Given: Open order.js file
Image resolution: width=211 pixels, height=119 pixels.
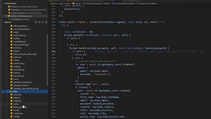Looking at the screenshot, I should tap(16, 60).
